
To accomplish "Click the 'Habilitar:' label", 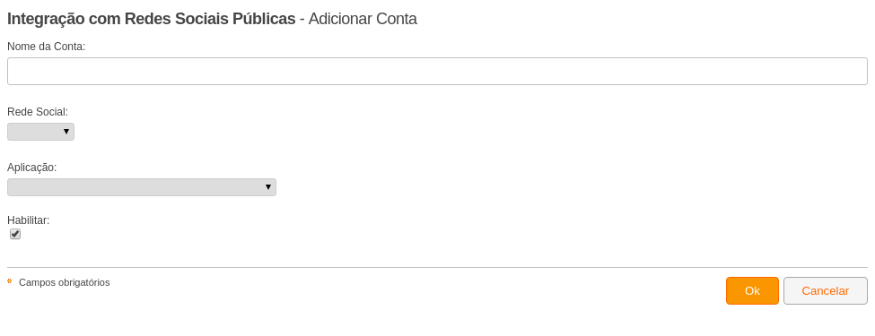I will [x=29, y=220].
